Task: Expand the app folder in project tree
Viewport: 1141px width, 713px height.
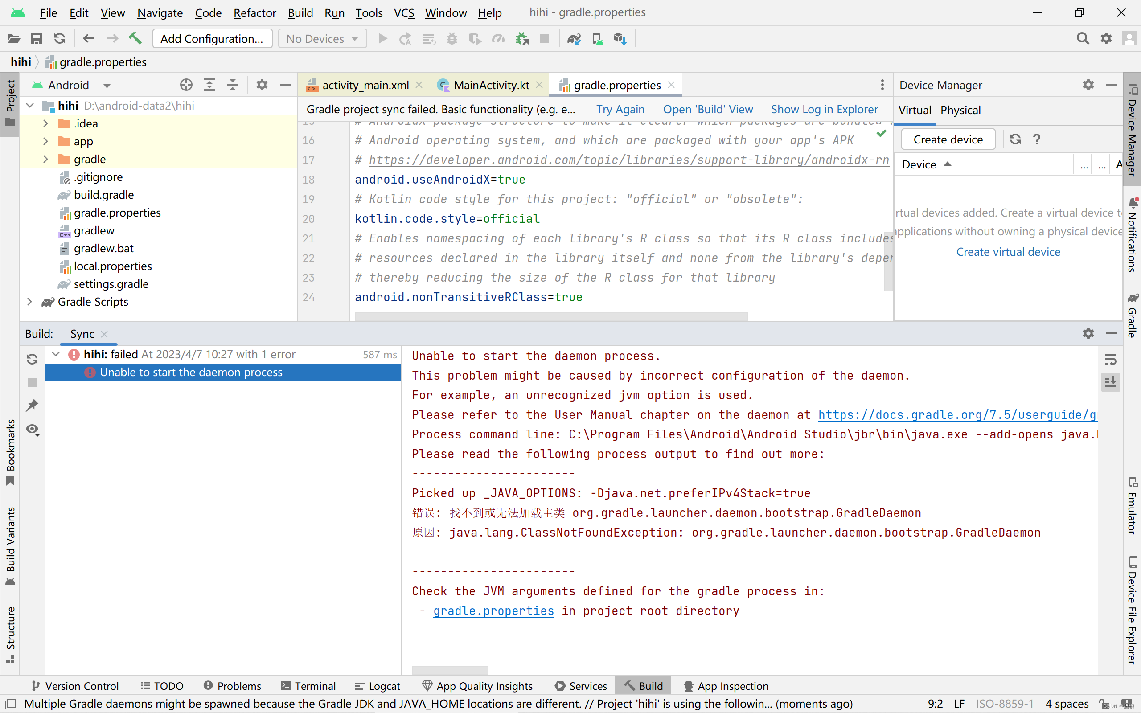Action: (45, 141)
